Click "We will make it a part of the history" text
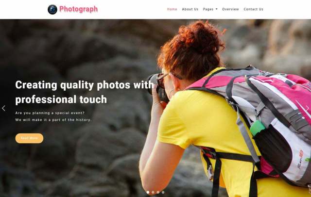This screenshot has height=197, width=311. point(53,120)
